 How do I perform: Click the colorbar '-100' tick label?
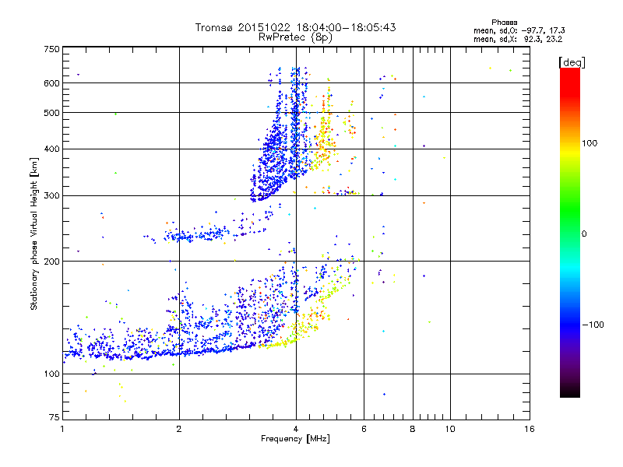pyautogui.click(x=593, y=325)
